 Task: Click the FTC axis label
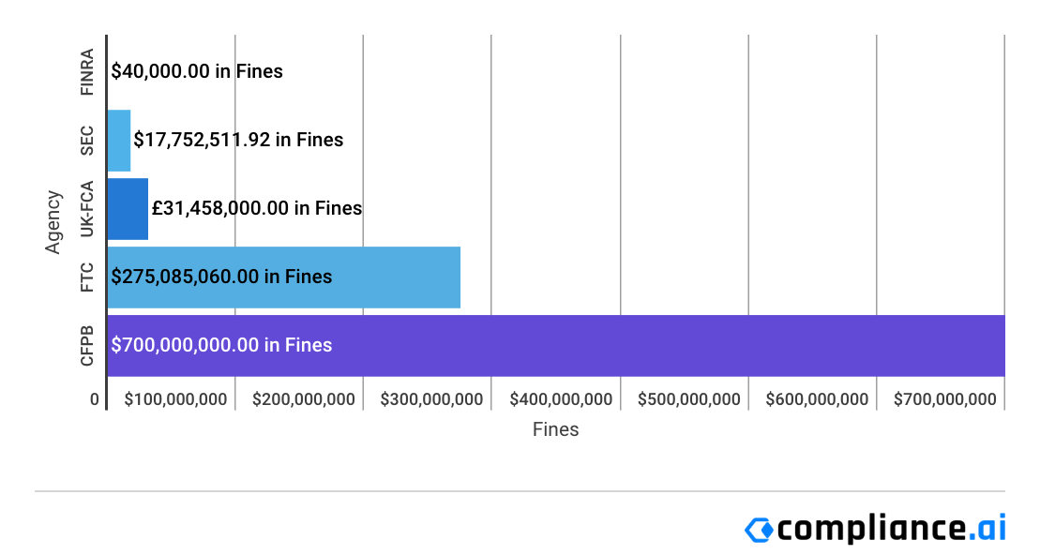tap(87, 277)
